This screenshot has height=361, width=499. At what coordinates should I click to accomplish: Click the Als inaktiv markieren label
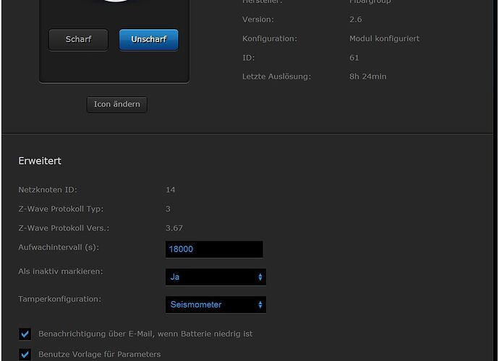(x=61, y=271)
